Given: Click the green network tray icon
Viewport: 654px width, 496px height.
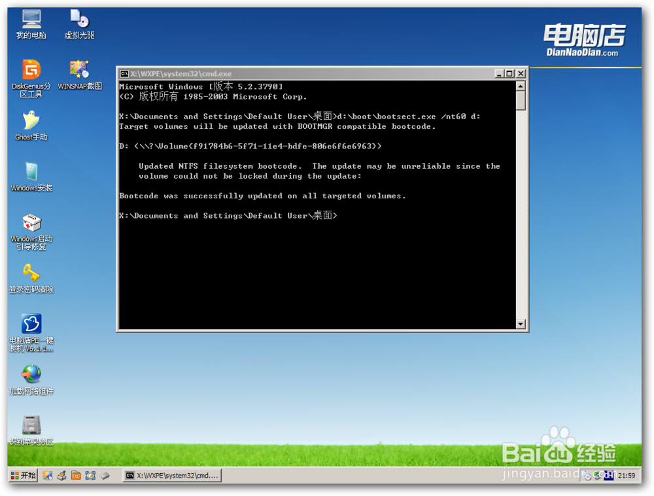Looking at the screenshot, I should tap(598, 476).
